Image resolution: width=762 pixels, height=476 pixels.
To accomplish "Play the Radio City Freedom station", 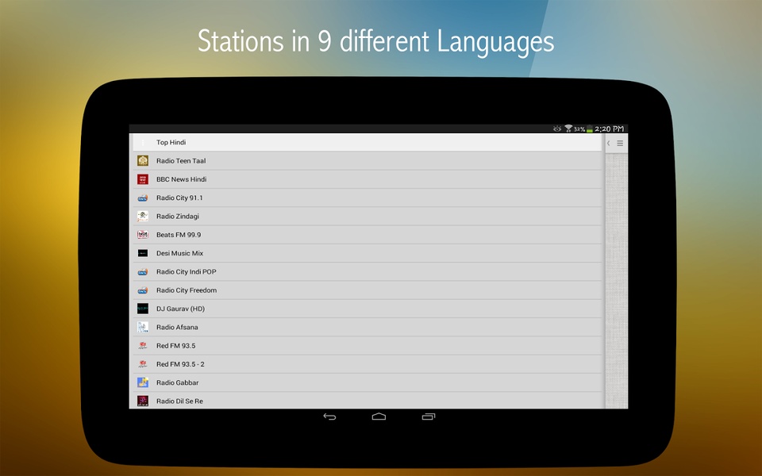I will coord(368,290).
